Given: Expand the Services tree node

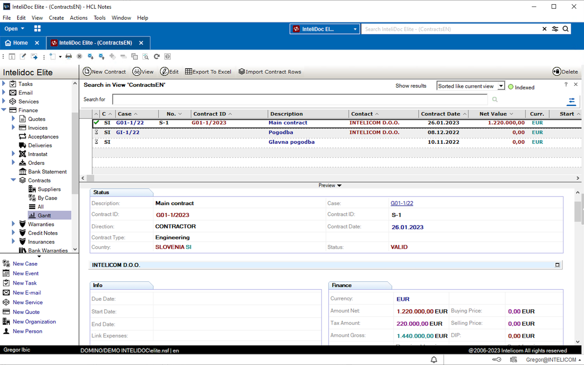Looking at the screenshot, I should [4, 102].
